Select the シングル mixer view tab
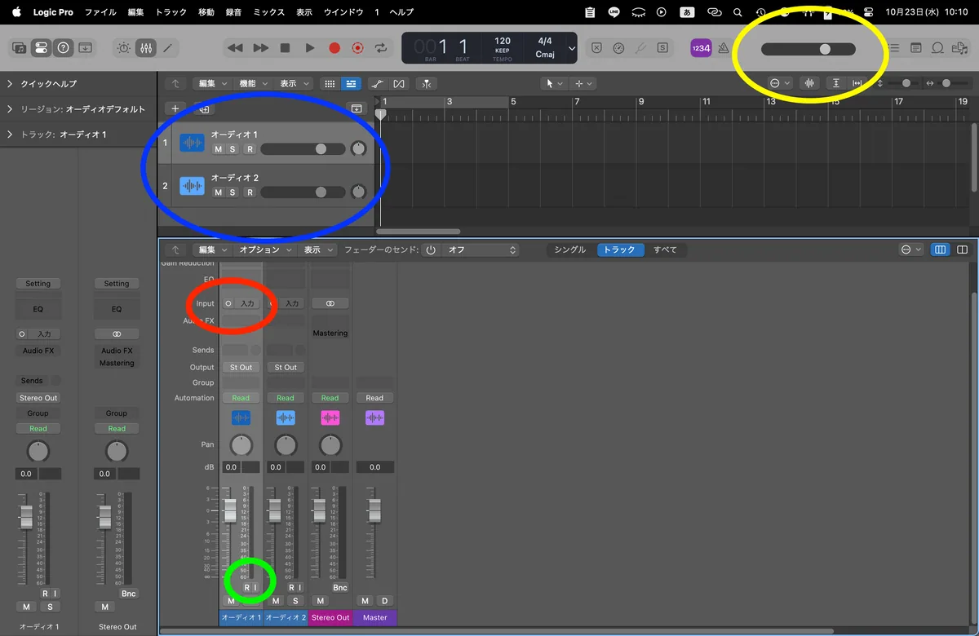This screenshot has height=636, width=979. 569,250
